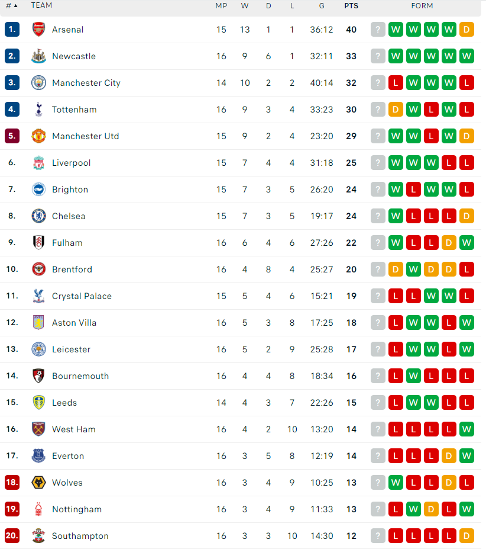486x549 pixels.
Task: Click the position 5 rank badge
Action: (x=12, y=136)
